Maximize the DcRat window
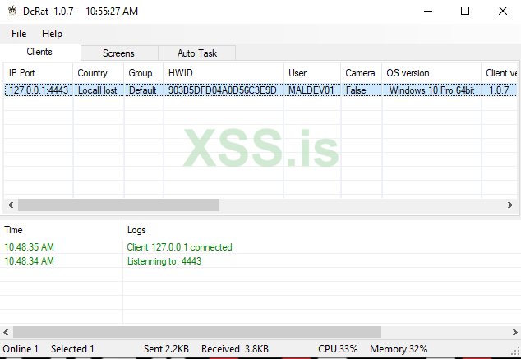 465,11
